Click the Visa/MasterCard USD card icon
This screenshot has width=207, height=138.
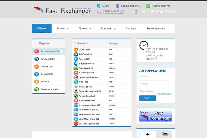click(76, 110)
